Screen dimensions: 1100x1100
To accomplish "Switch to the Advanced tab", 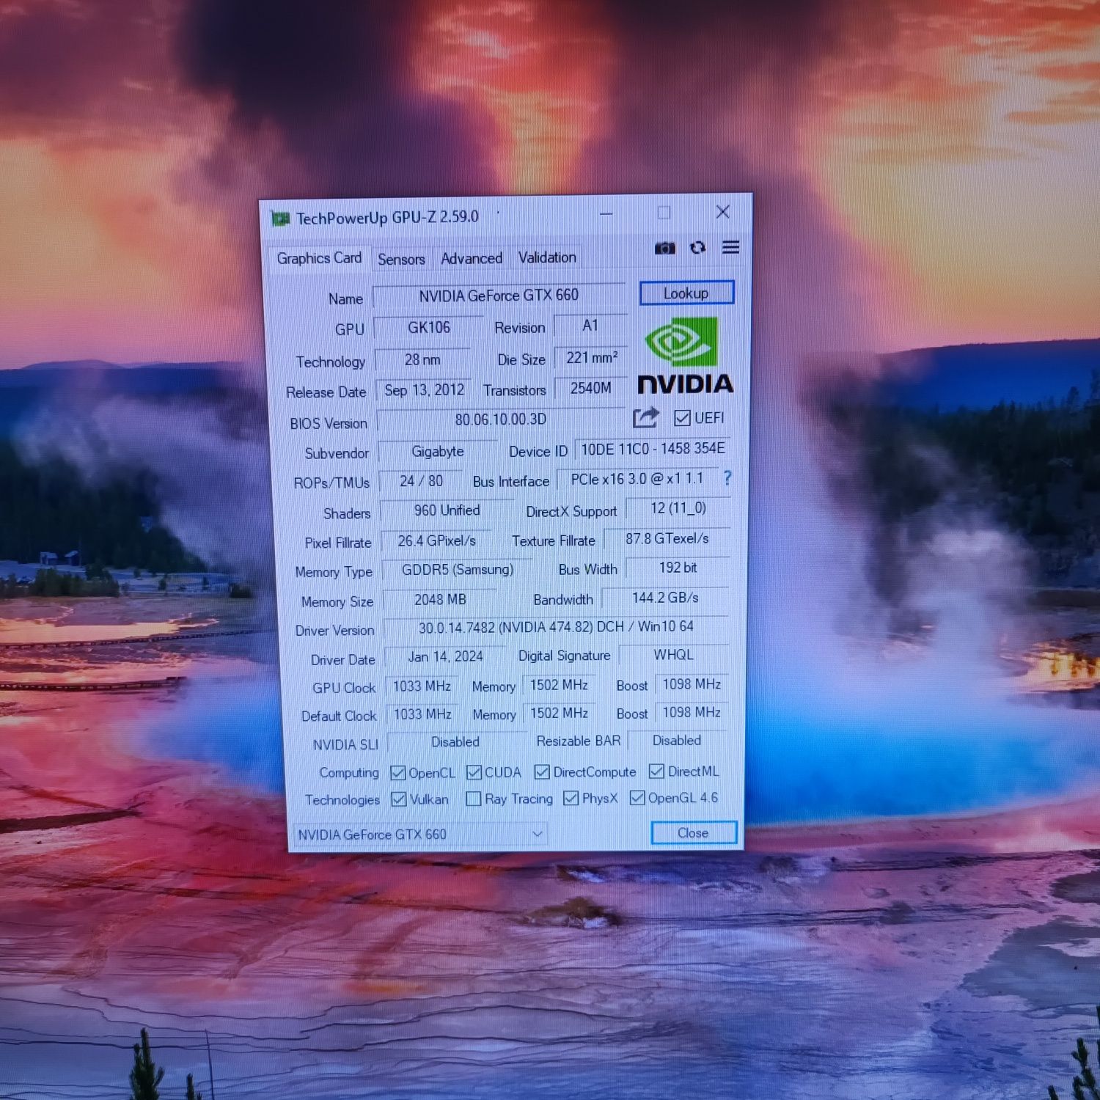I will pyautogui.click(x=472, y=258).
